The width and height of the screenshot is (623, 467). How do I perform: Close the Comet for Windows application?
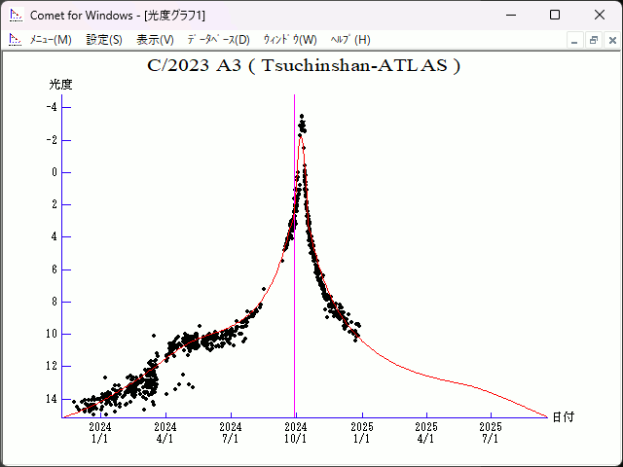600,15
